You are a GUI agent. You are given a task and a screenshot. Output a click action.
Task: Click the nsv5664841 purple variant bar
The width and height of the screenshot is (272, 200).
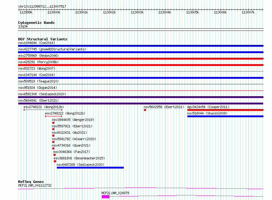pos(141,104)
